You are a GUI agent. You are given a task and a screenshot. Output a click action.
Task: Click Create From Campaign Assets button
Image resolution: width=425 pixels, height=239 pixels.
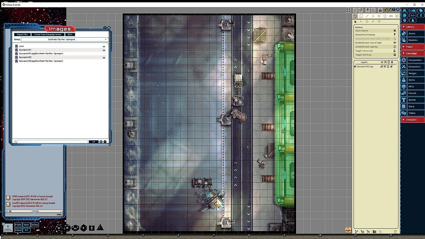pos(48,35)
